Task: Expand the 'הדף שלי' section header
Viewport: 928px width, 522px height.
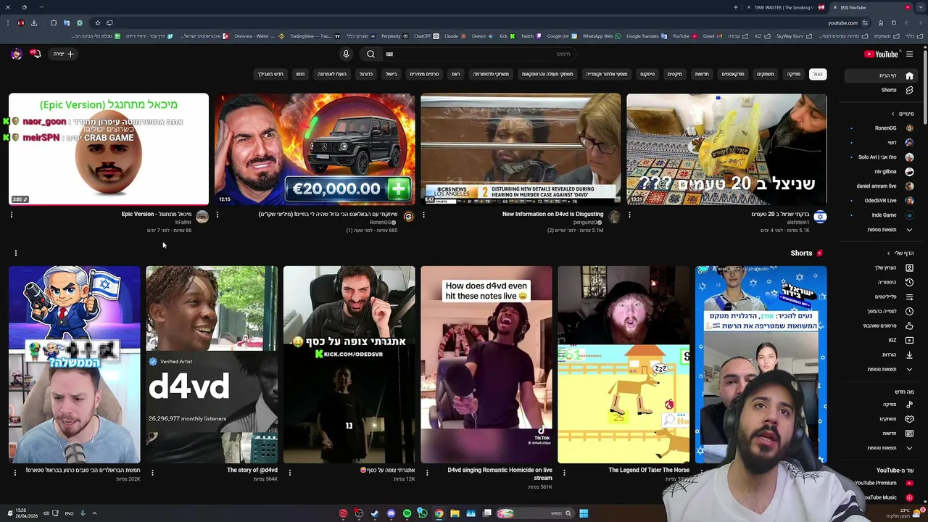Action: pos(900,253)
